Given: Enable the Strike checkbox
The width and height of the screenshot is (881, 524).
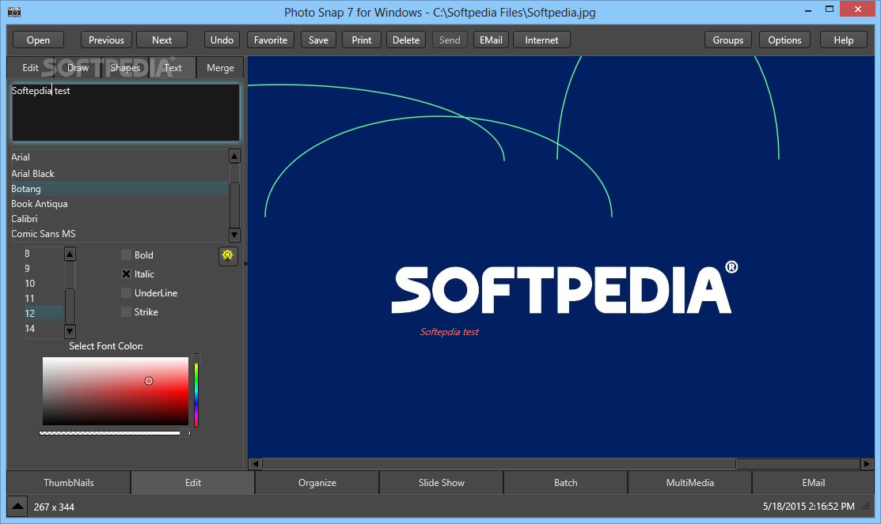Looking at the screenshot, I should point(126,312).
